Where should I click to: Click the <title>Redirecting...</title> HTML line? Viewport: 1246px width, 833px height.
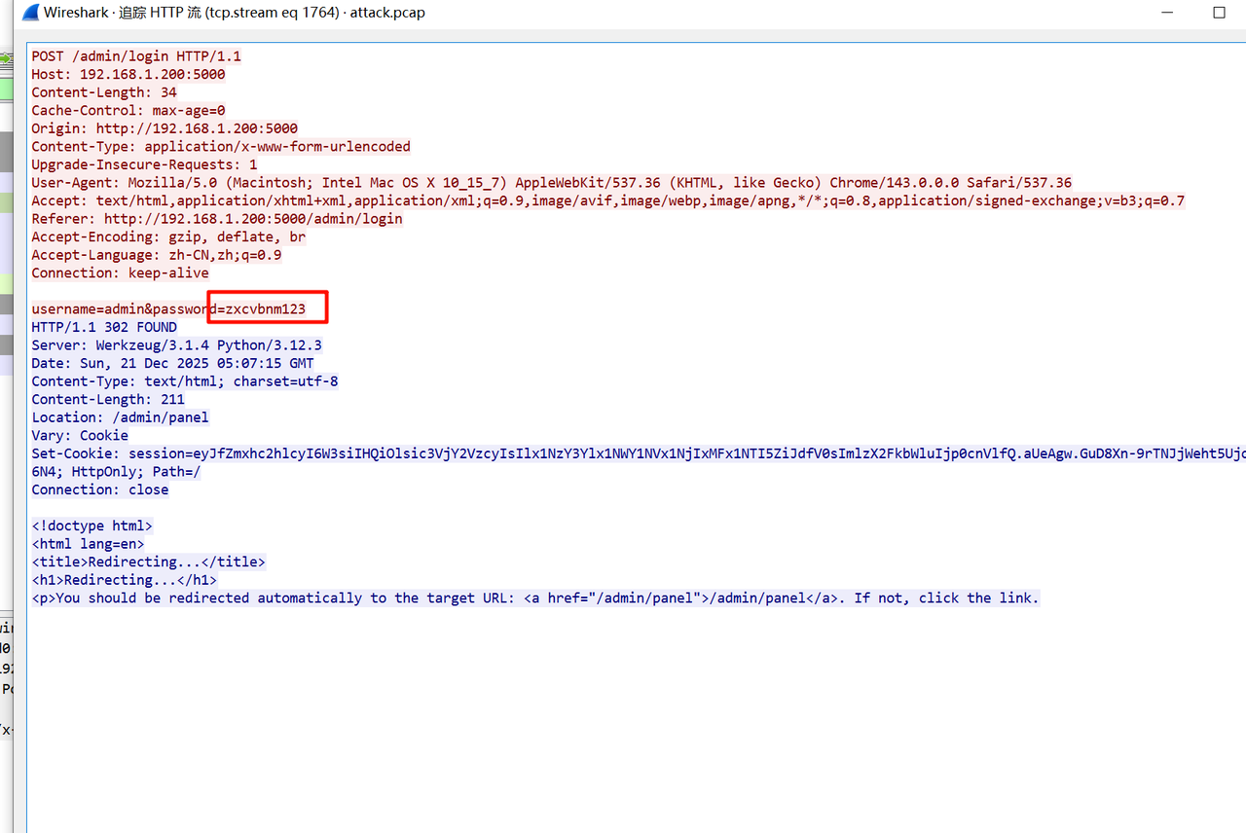[x=148, y=561]
